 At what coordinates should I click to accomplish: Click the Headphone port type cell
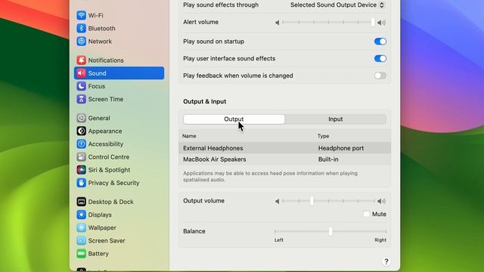[x=341, y=148]
